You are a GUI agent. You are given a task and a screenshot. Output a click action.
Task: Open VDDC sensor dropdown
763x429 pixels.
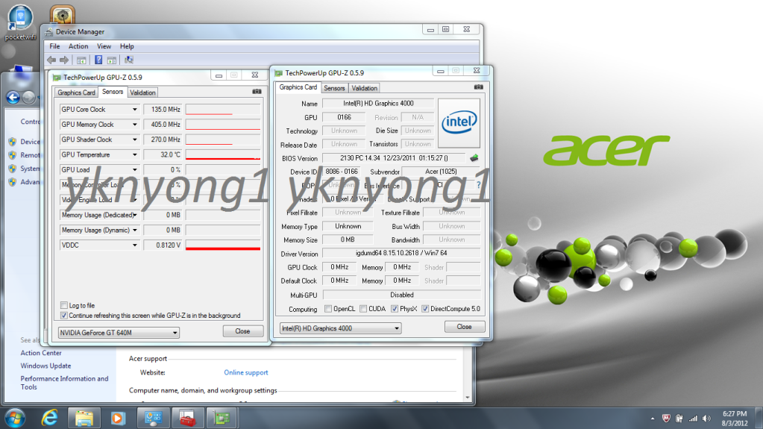pyautogui.click(x=135, y=245)
